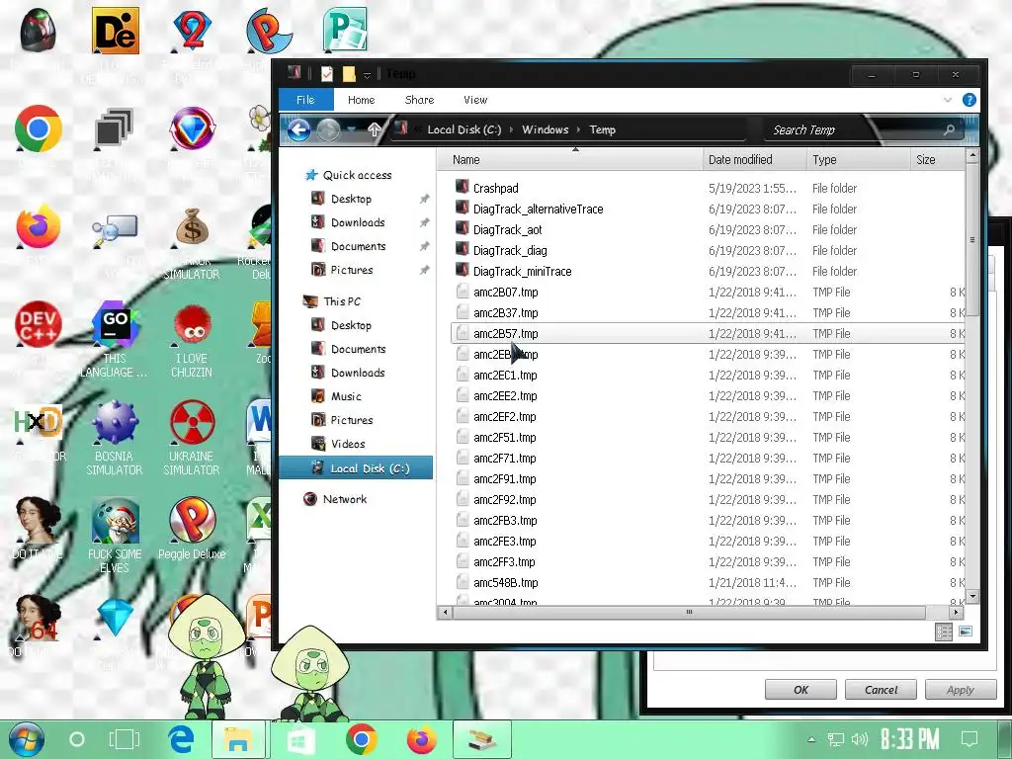Viewport: 1012px width, 759px height.
Task: Expand chevron after Windows breadcrumb
Action: pos(578,129)
